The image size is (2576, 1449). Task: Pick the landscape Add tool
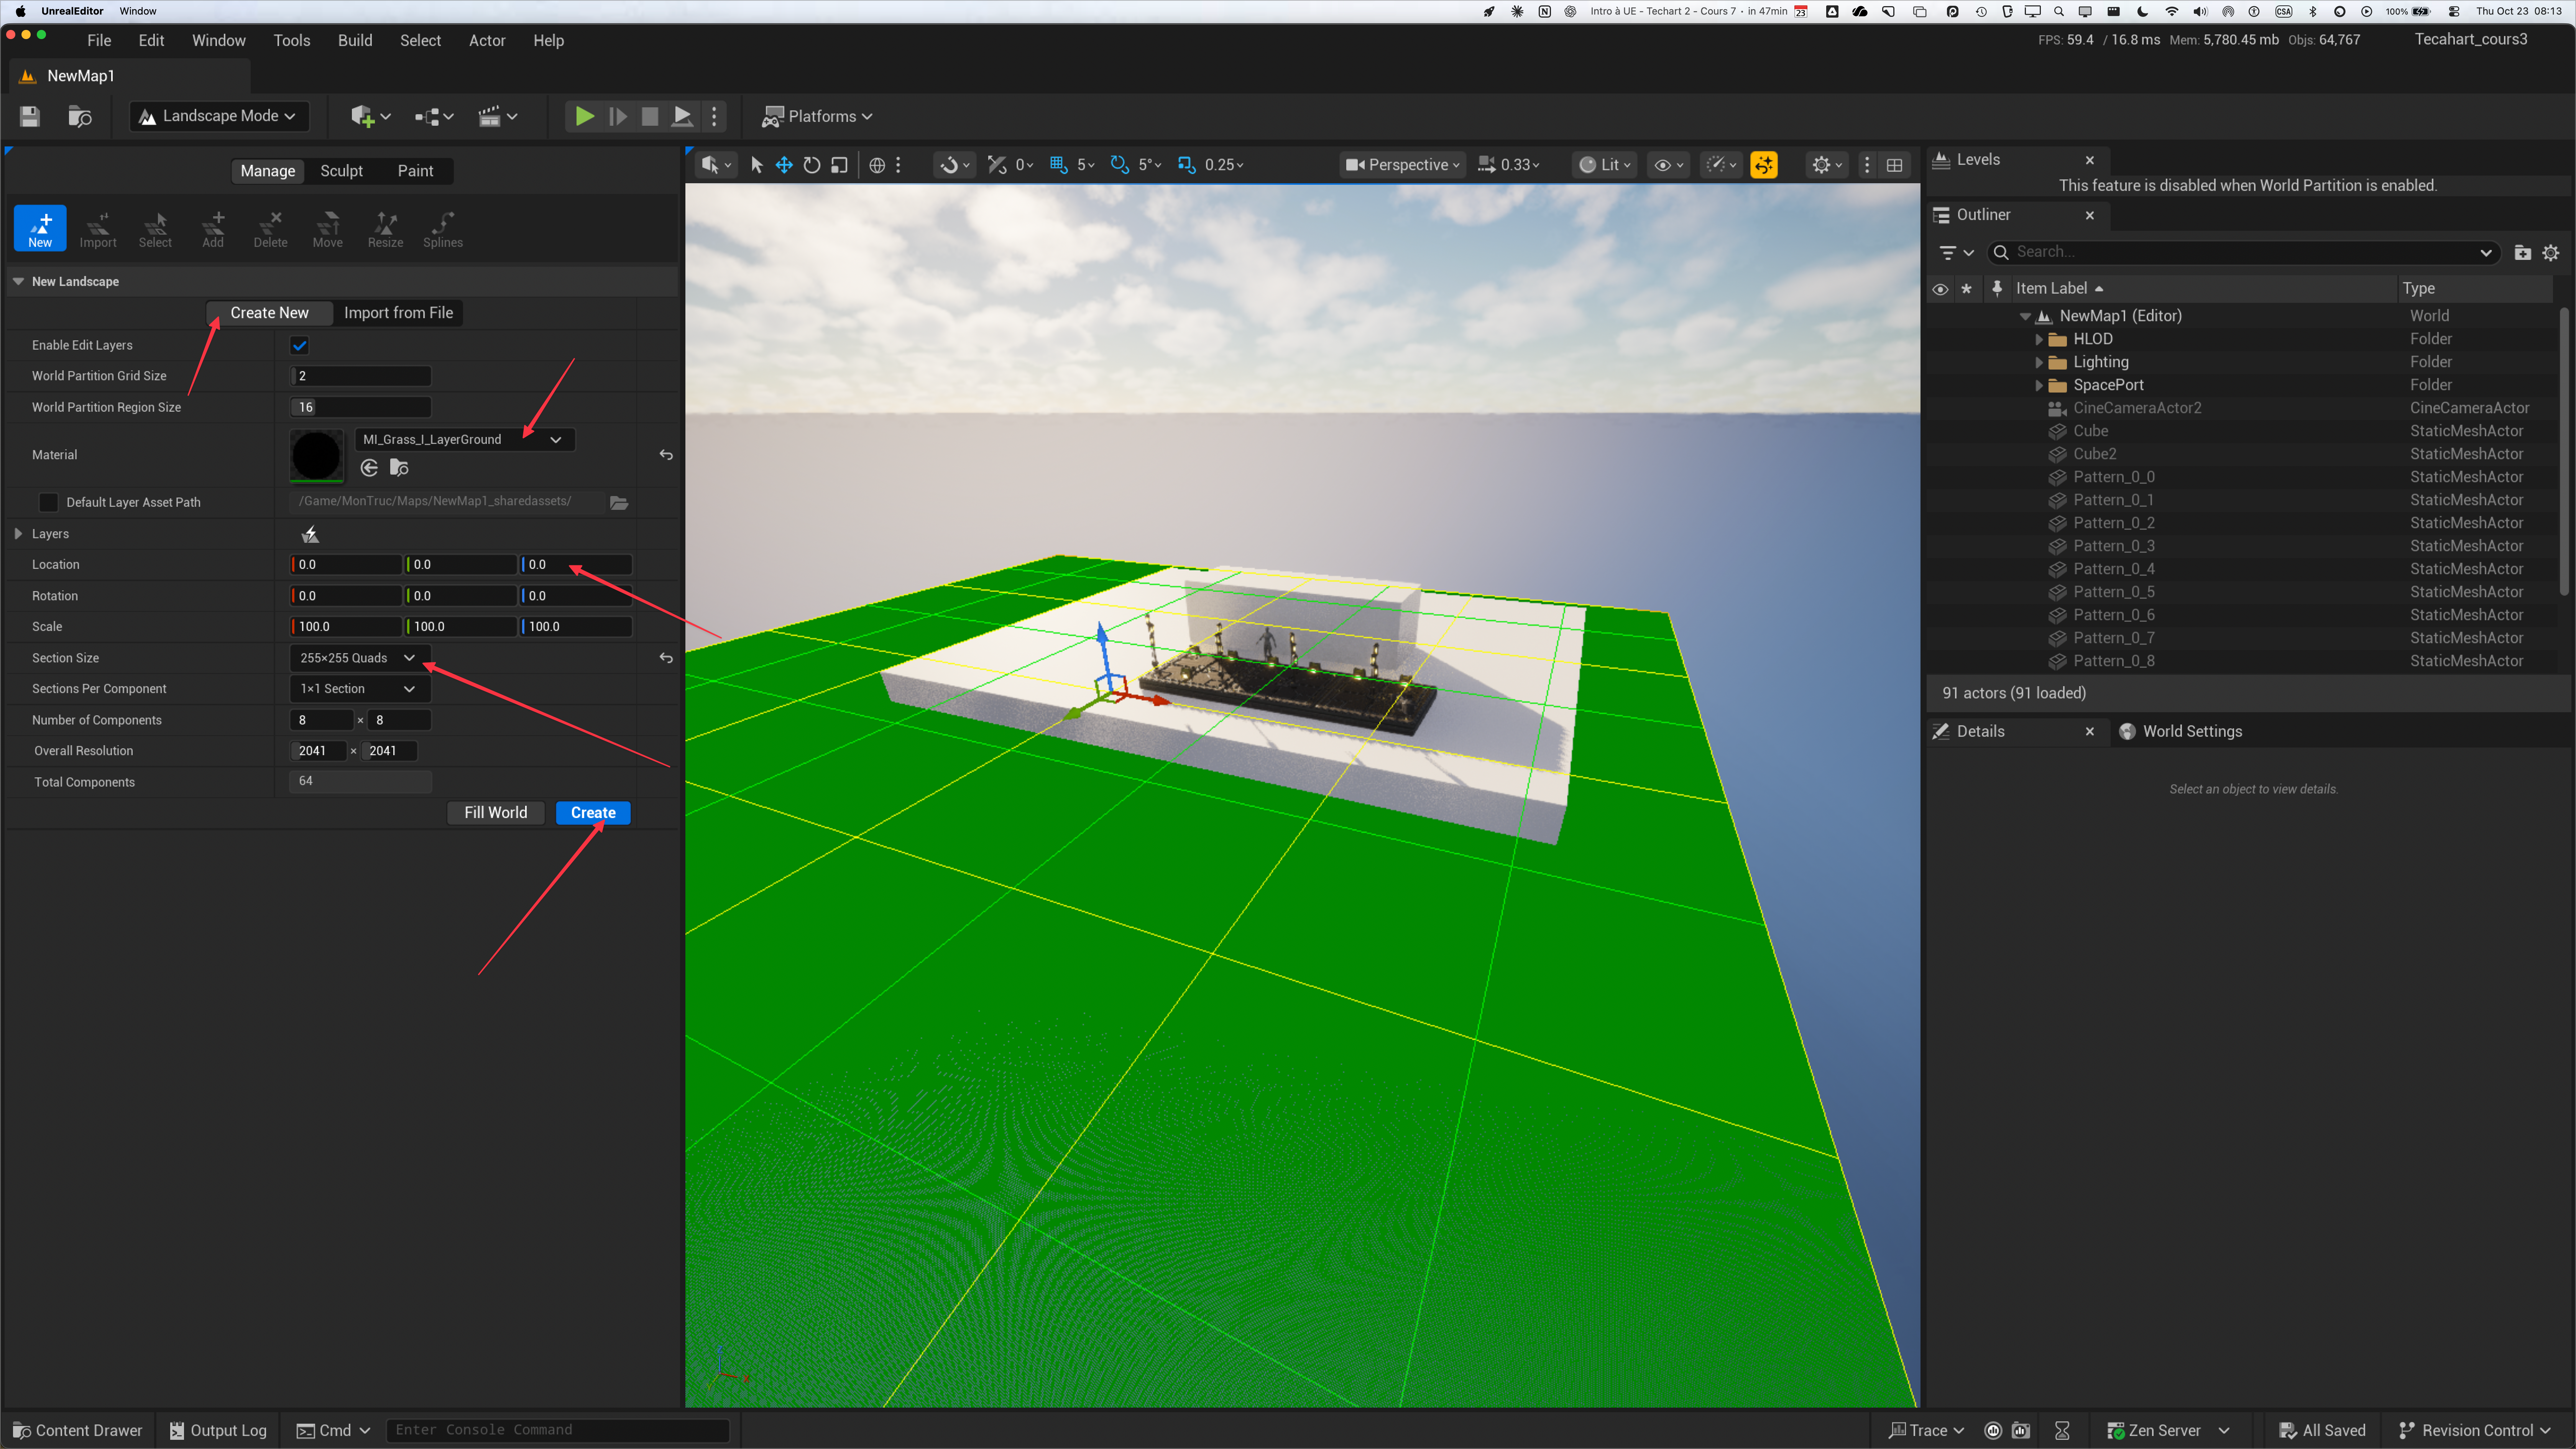pyautogui.click(x=213, y=228)
